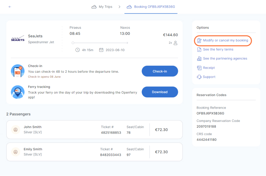Viewport: 266px width, 176px height.
Task: Click the pencil icon beside Modify booking
Action: click(x=199, y=41)
